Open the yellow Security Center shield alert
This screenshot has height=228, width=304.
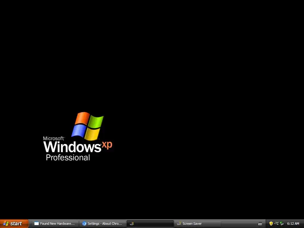coord(271,224)
